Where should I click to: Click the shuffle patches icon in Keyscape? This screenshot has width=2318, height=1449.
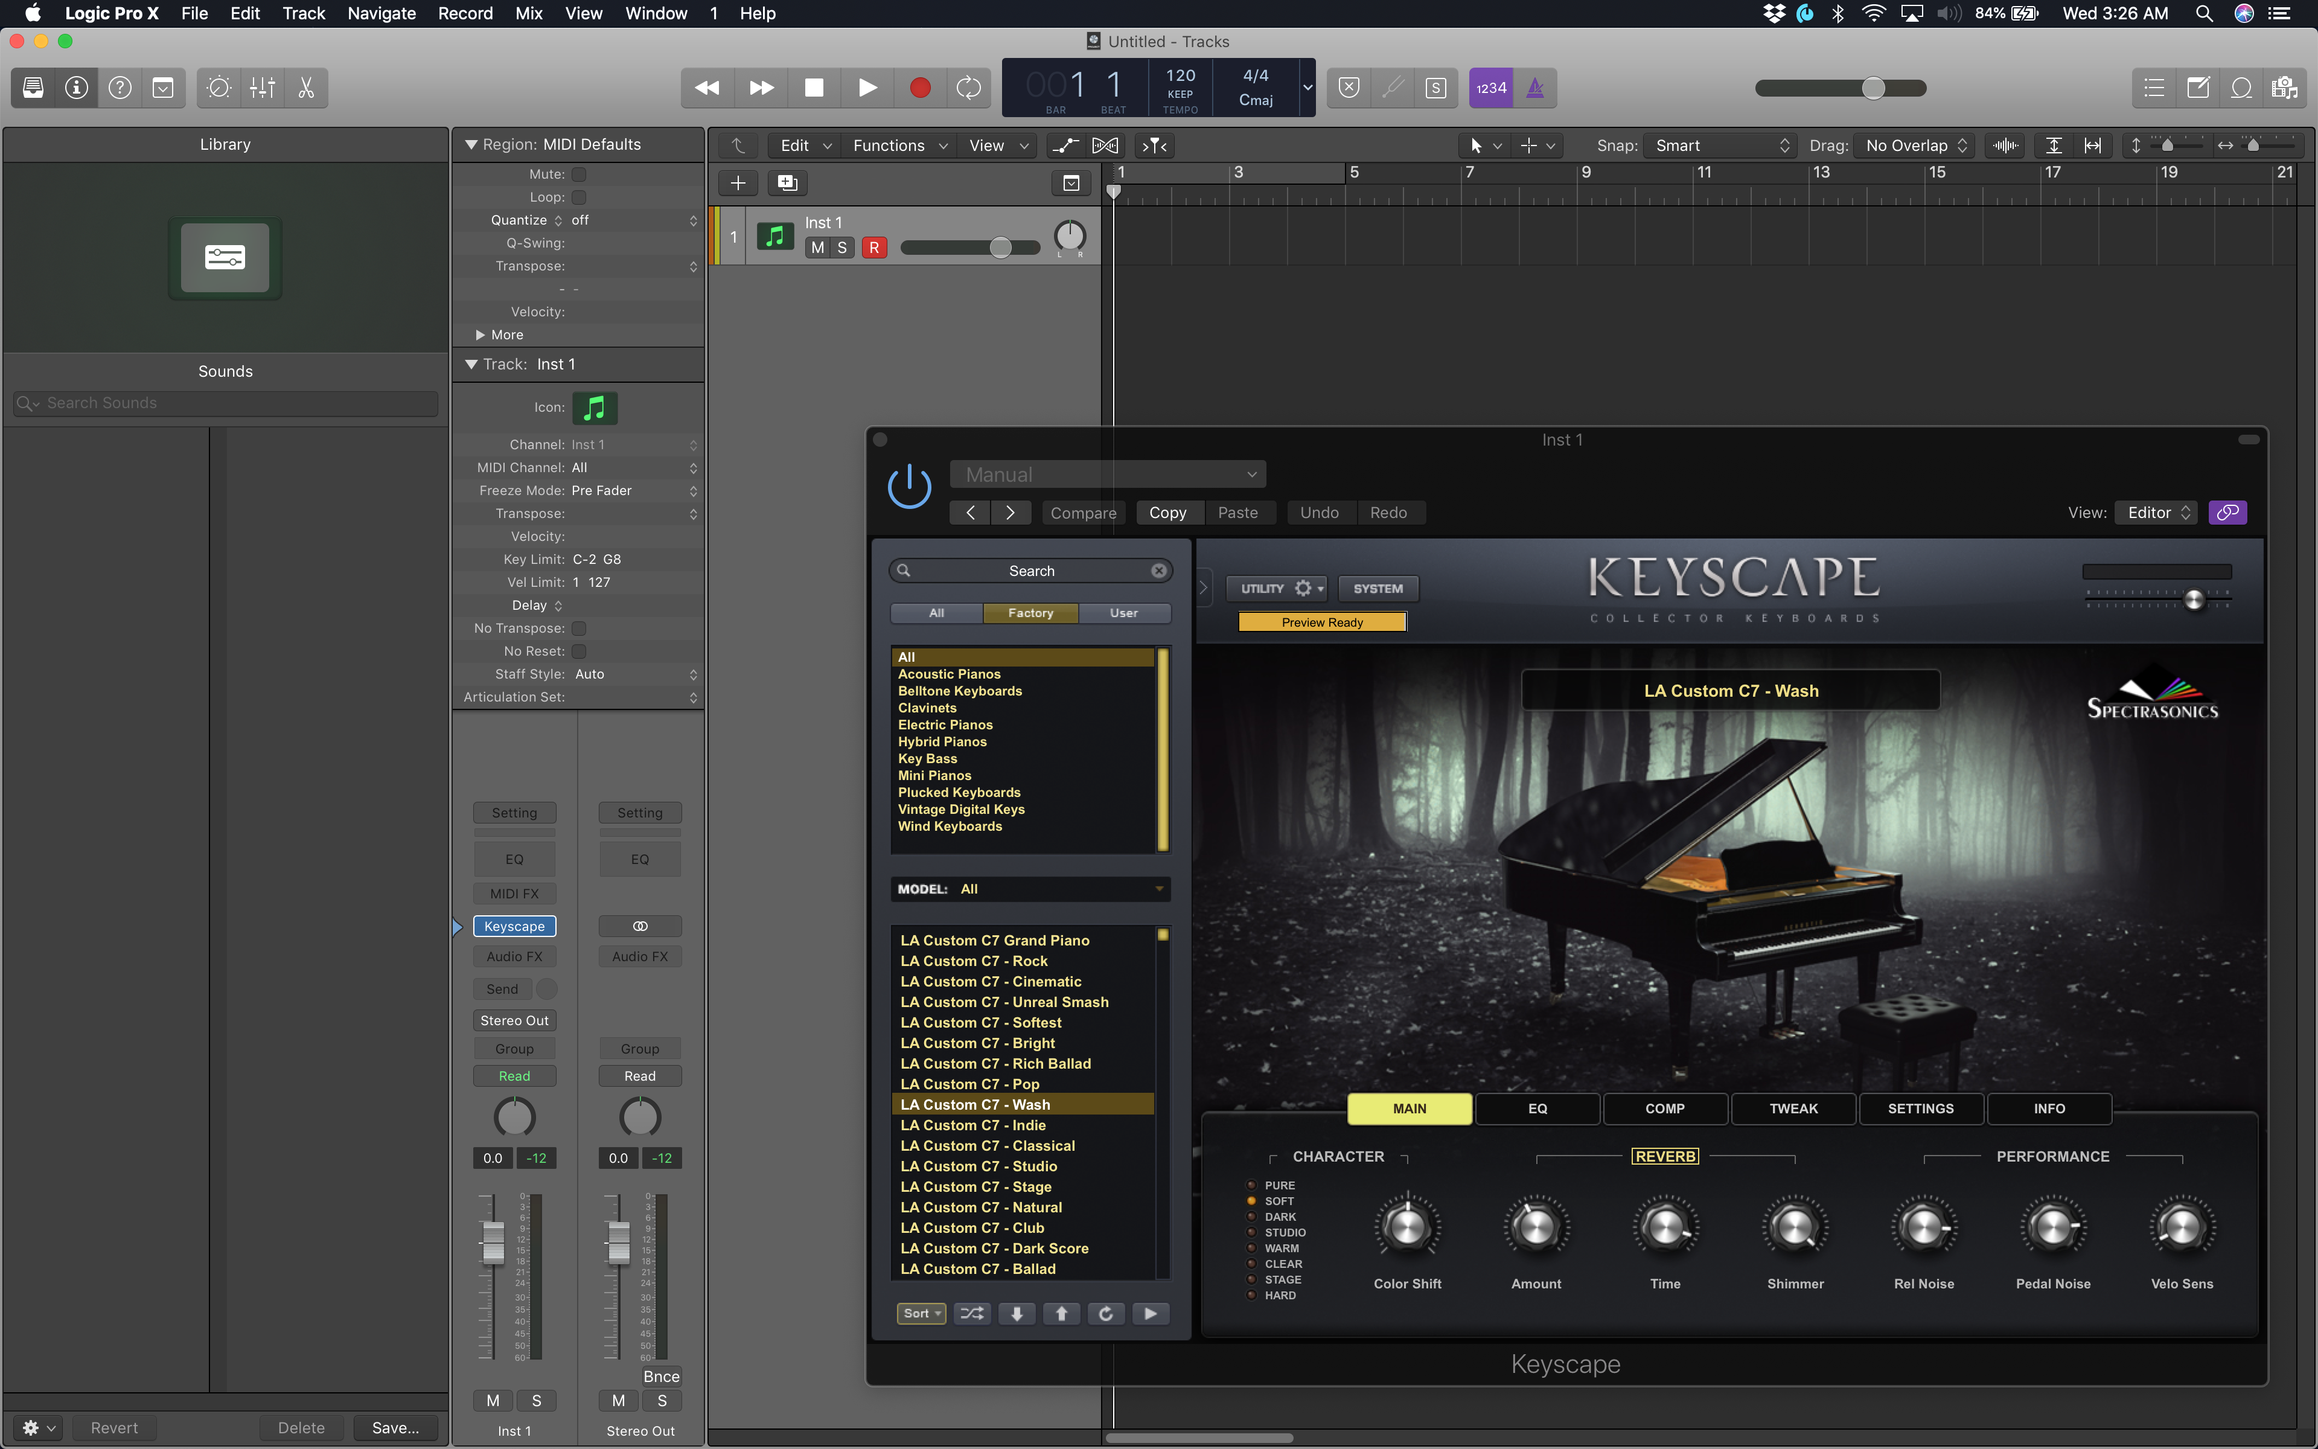pos(971,1314)
